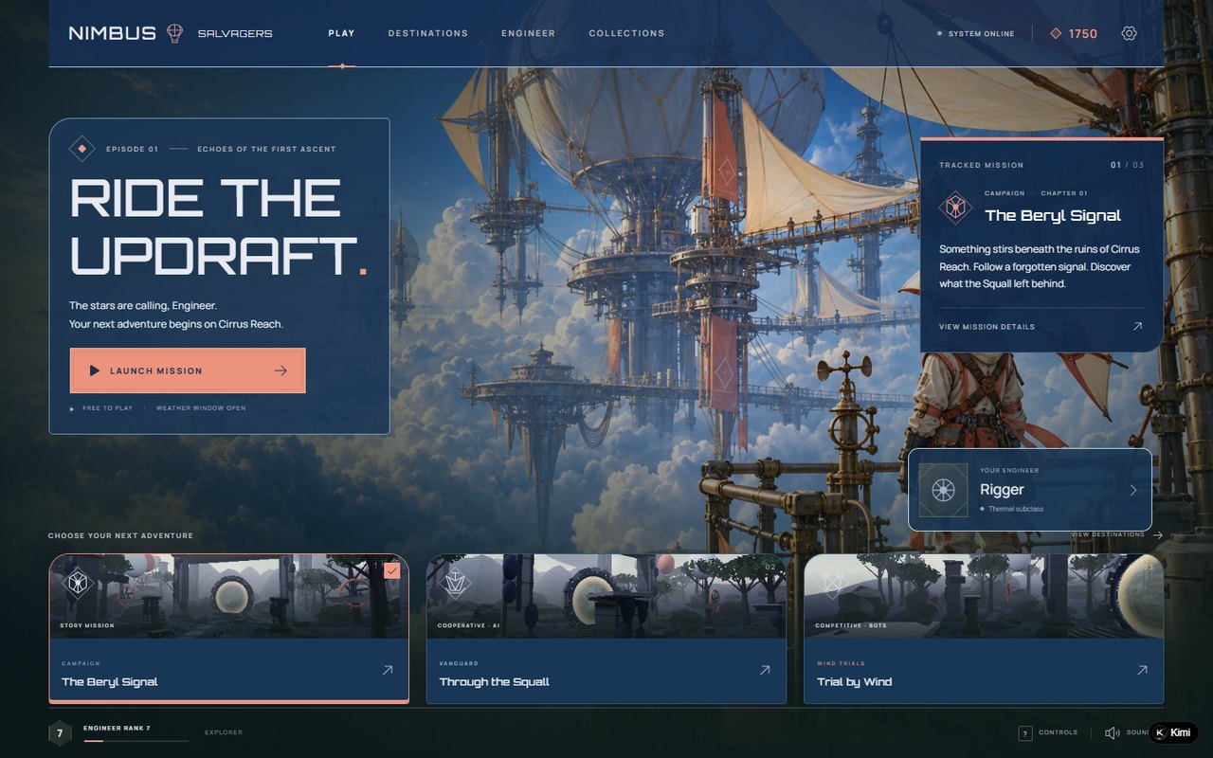Click the Controls label in footer
1213x758 pixels.
pyautogui.click(x=1058, y=732)
